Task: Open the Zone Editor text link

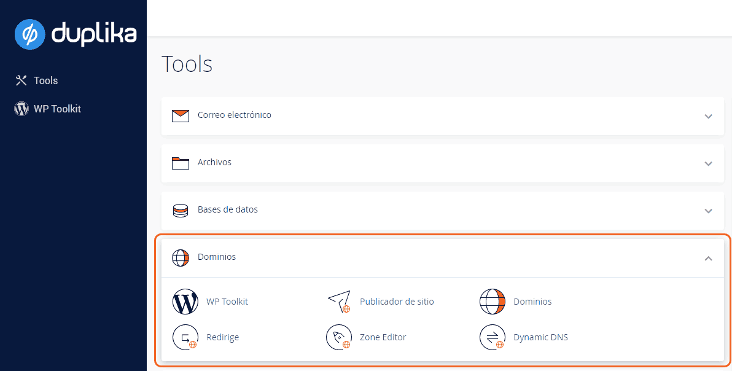Action: 383,337
